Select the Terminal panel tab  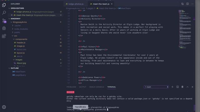tap(112, 87)
